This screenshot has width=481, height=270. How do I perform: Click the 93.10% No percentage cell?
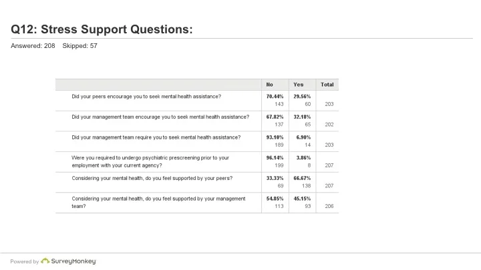tap(275, 137)
